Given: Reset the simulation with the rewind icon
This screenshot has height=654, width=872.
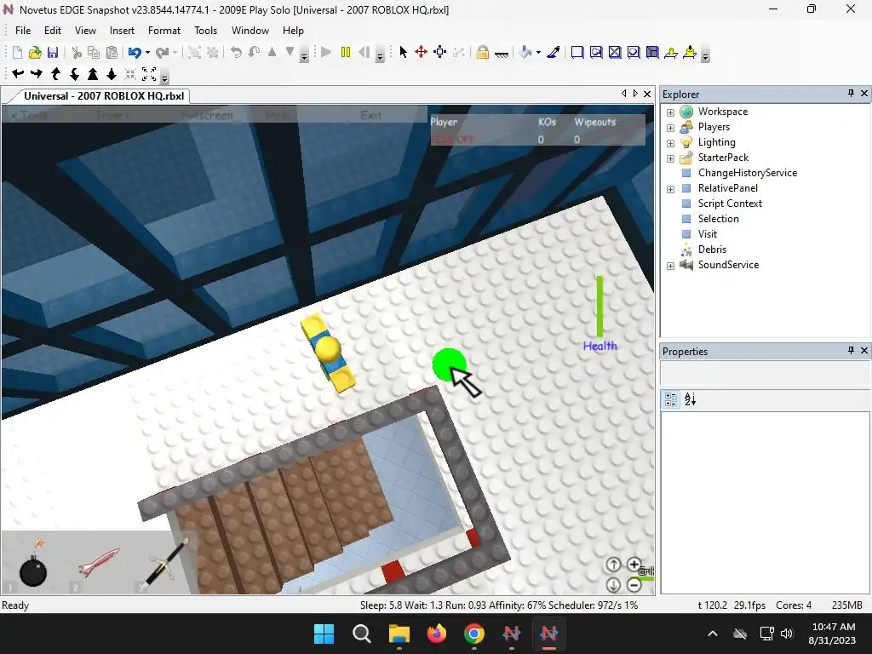Looking at the screenshot, I should pyautogui.click(x=364, y=52).
